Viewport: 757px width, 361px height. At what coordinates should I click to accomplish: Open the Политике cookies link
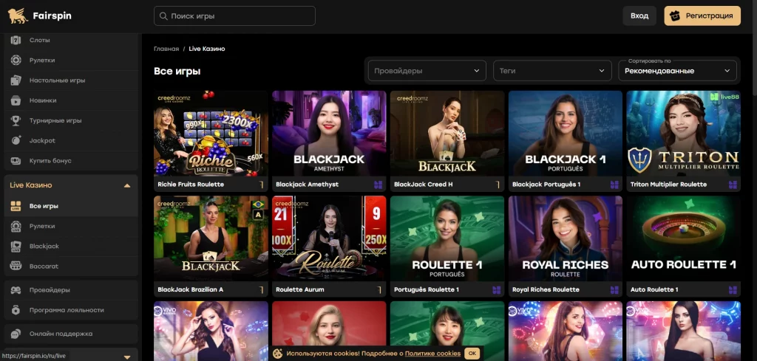(x=432, y=354)
